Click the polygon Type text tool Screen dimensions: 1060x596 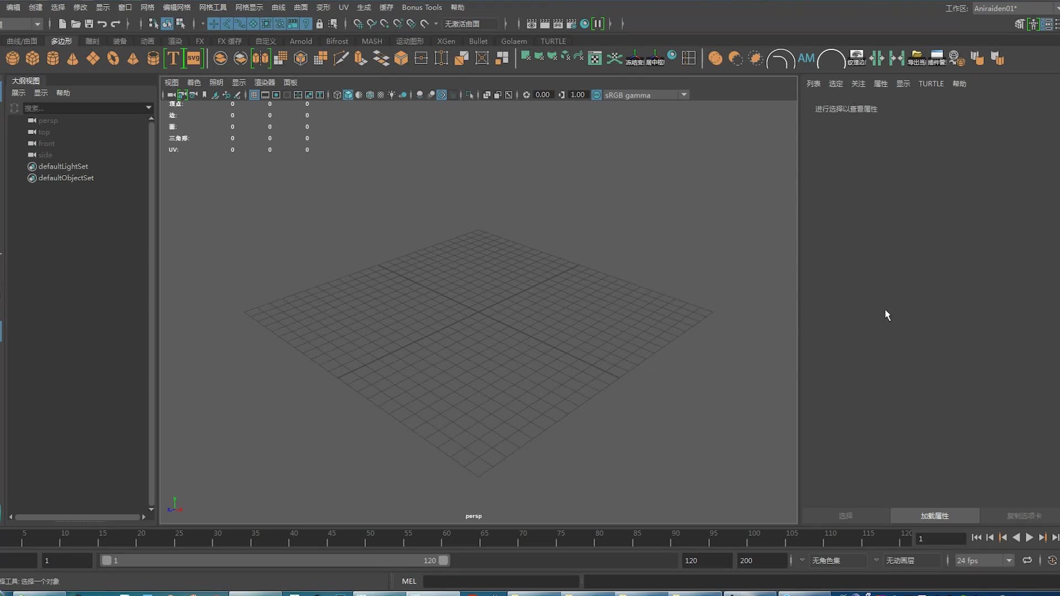coord(173,58)
